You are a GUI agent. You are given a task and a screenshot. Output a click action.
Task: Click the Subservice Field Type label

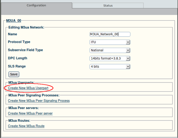[x=25, y=50]
